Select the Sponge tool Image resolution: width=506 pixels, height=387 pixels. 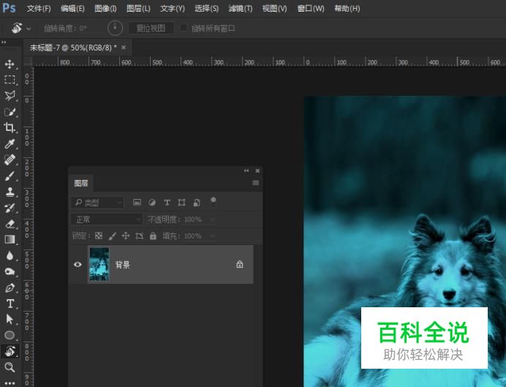click(10, 271)
